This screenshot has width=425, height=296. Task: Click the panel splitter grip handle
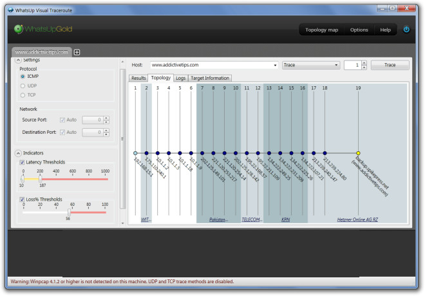122,138
